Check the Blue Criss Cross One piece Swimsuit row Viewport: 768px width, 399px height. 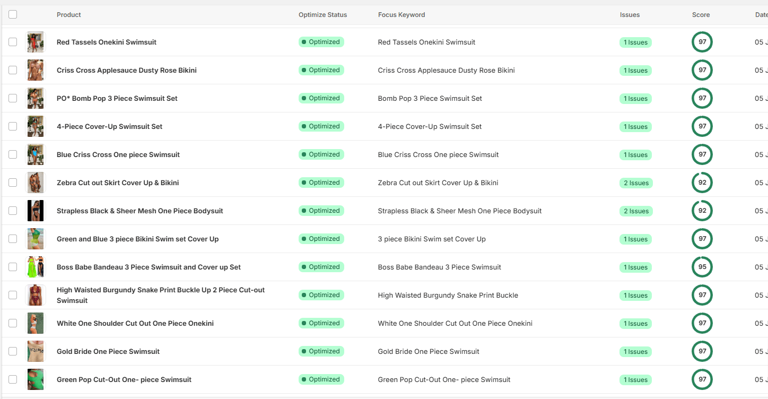point(13,154)
